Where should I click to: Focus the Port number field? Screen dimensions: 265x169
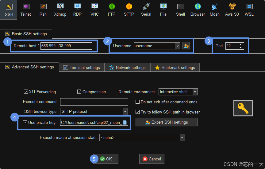pyautogui.click(x=232, y=46)
